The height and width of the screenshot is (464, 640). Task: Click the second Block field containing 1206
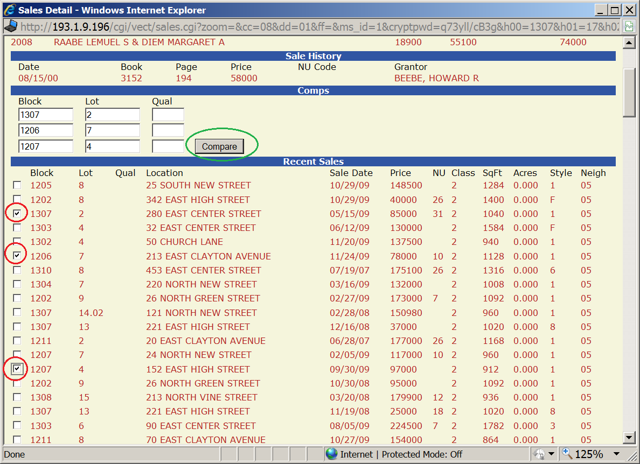coord(46,130)
